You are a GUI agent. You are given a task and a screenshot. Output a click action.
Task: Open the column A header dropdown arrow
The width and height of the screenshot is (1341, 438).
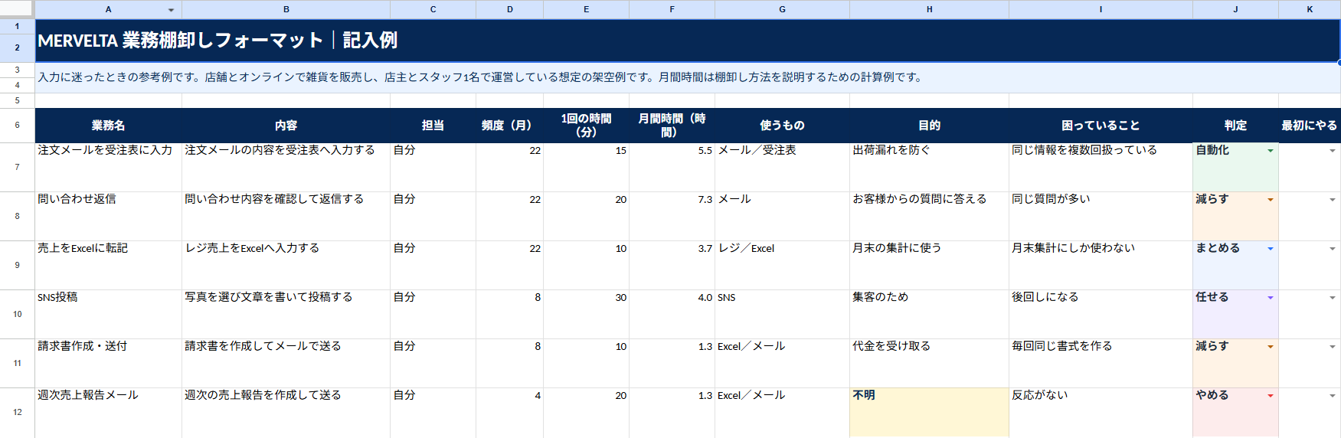click(171, 10)
